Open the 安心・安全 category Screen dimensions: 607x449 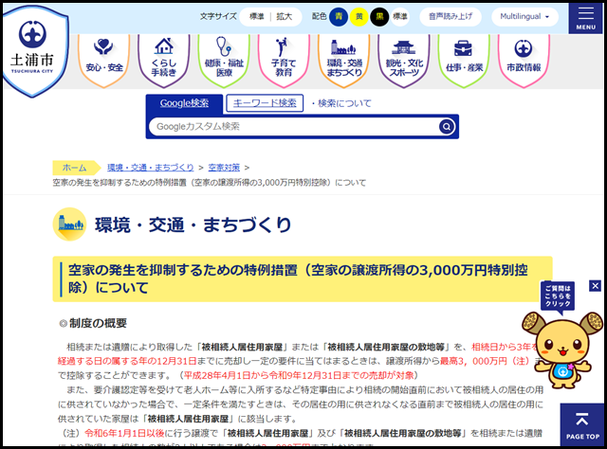[x=104, y=60]
